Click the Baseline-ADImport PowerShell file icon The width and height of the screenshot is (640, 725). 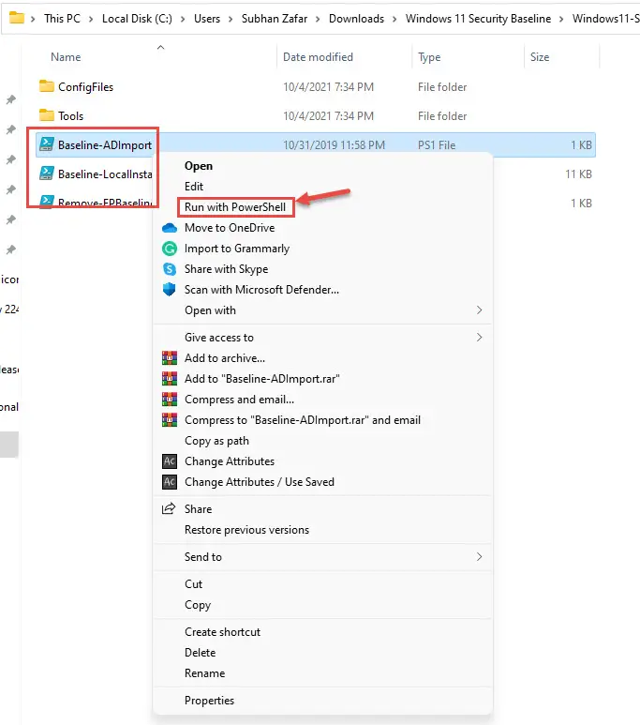(x=47, y=144)
